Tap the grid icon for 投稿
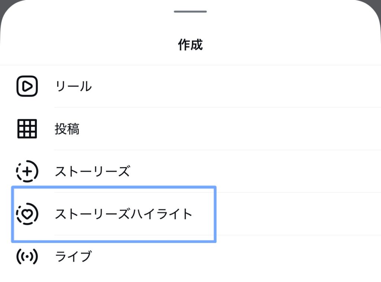 [27, 129]
